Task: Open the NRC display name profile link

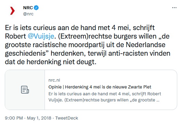Action: coord(28,8)
